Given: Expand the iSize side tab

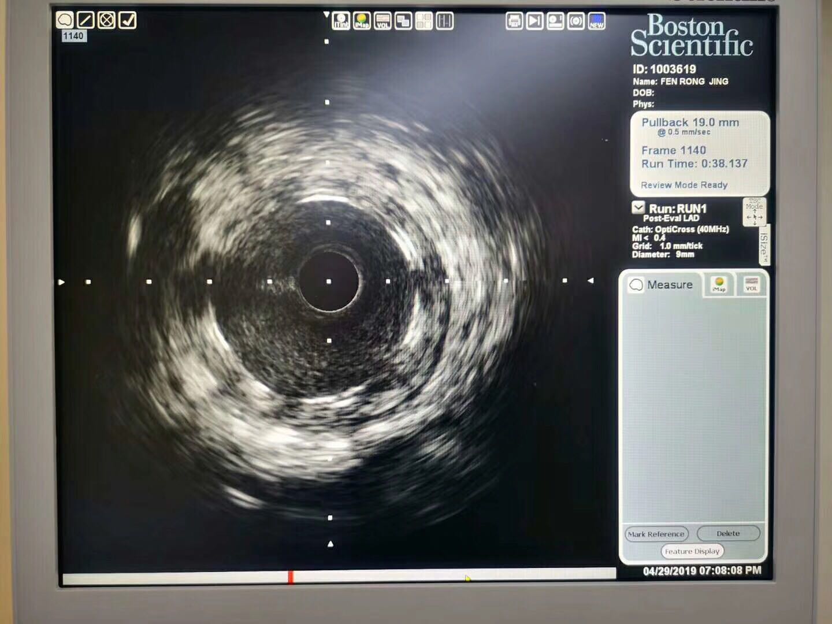Looking at the screenshot, I should [764, 246].
